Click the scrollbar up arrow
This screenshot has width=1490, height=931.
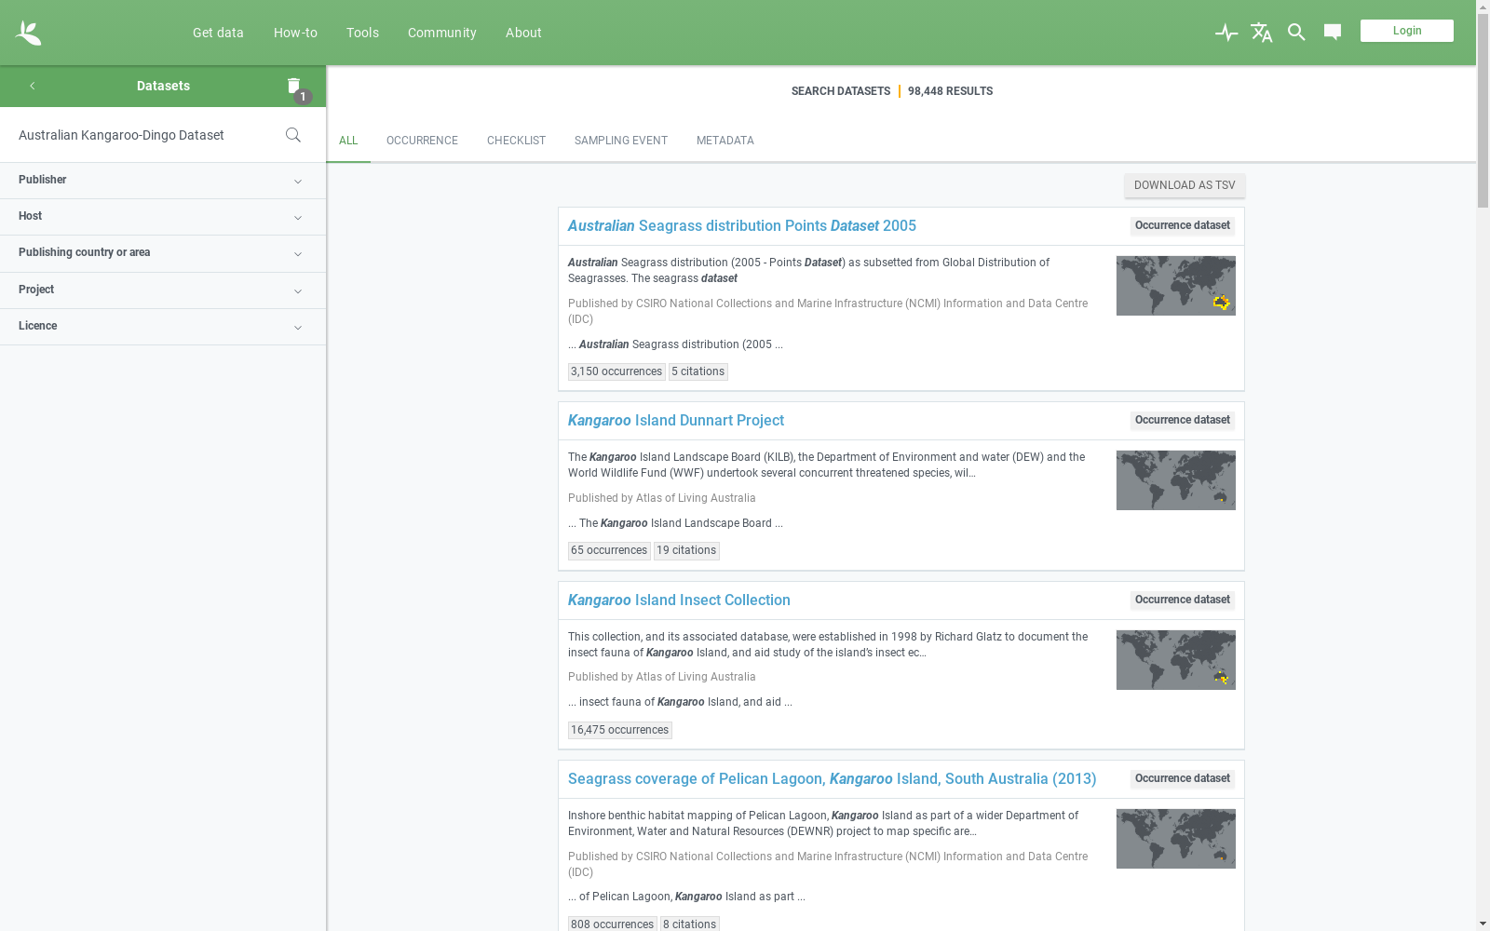pyautogui.click(x=1483, y=6)
